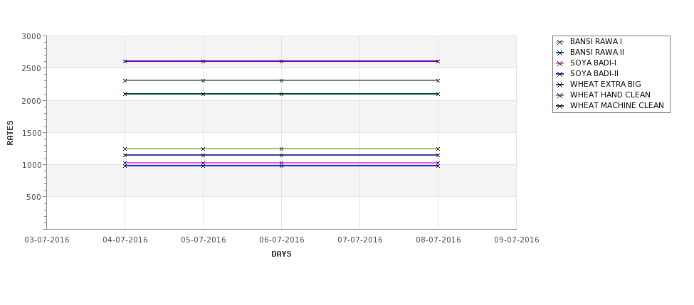Viewport: 694px width, 305px height.
Task: Click the 2500 y-axis tick label
Action: coord(31,68)
